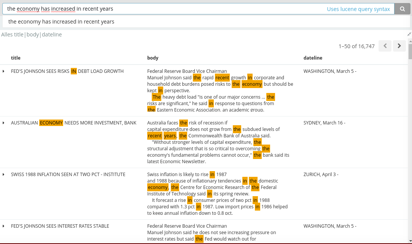Select the 'title' field filter
The image size is (412, 244).
(19, 35)
